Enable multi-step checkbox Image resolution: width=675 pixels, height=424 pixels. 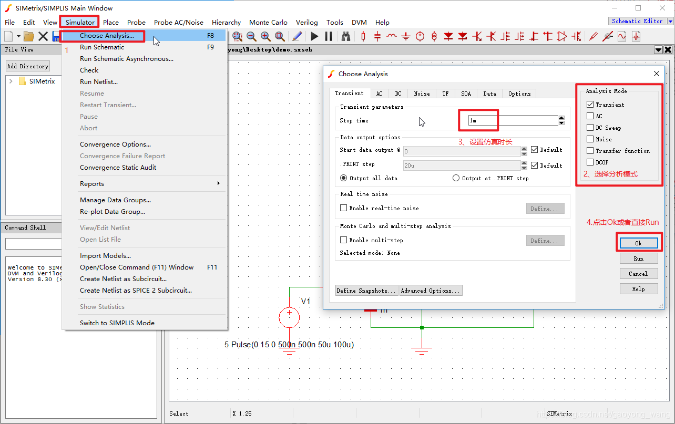344,240
